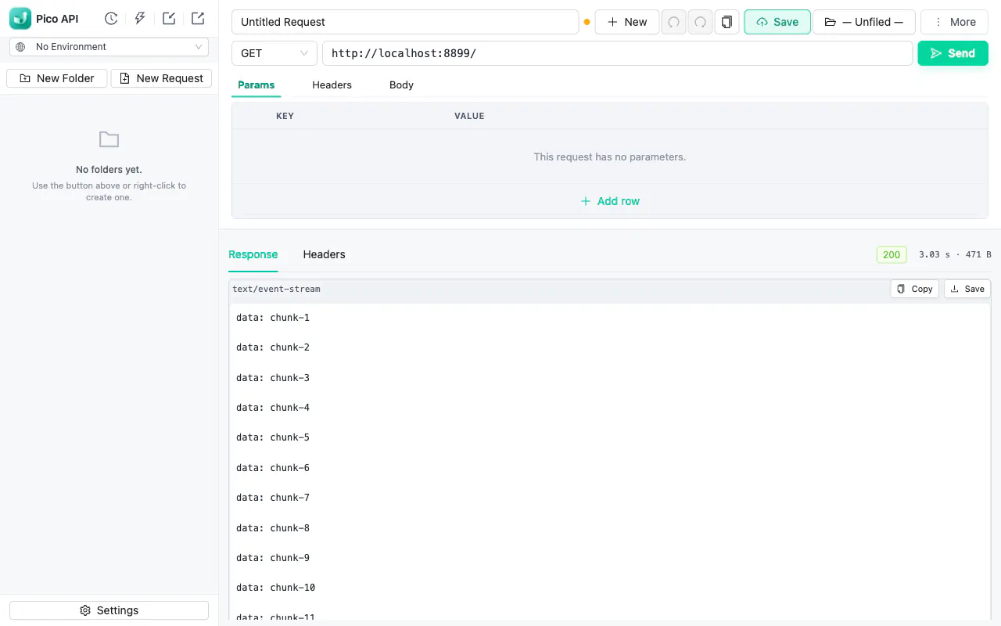Click the line data: chunk-2
Image resolution: width=1001 pixels, height=626 pixels.
(x=273, y=347)
